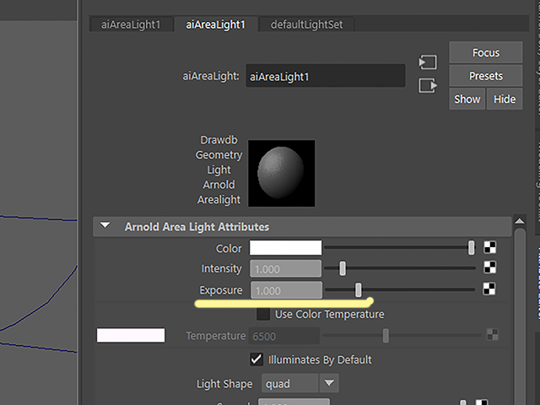Collapse Arnold Area Light Attributes section

coord(105,225)
